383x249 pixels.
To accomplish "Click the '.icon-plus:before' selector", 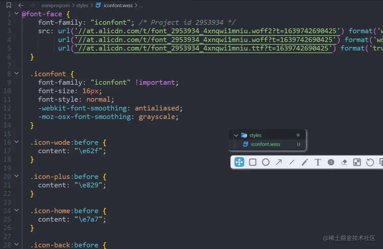I will (x=64, y=177).
